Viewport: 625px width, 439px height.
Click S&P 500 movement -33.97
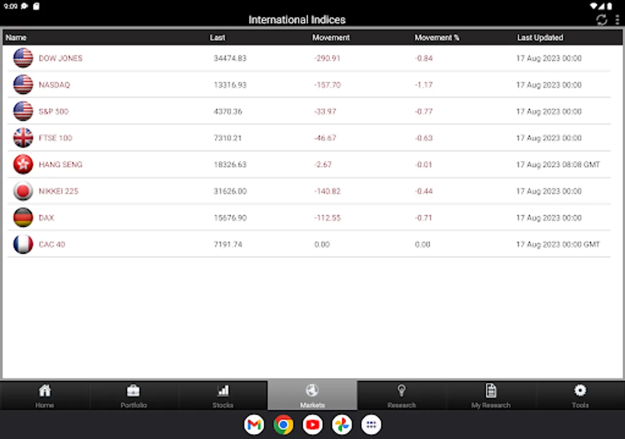tap(325, 111)
